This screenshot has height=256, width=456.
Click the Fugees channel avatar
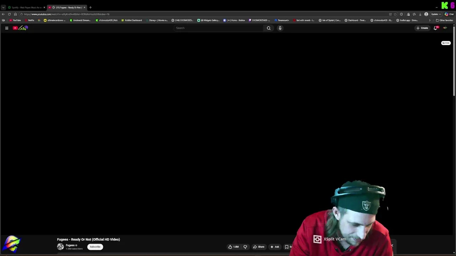61,247
